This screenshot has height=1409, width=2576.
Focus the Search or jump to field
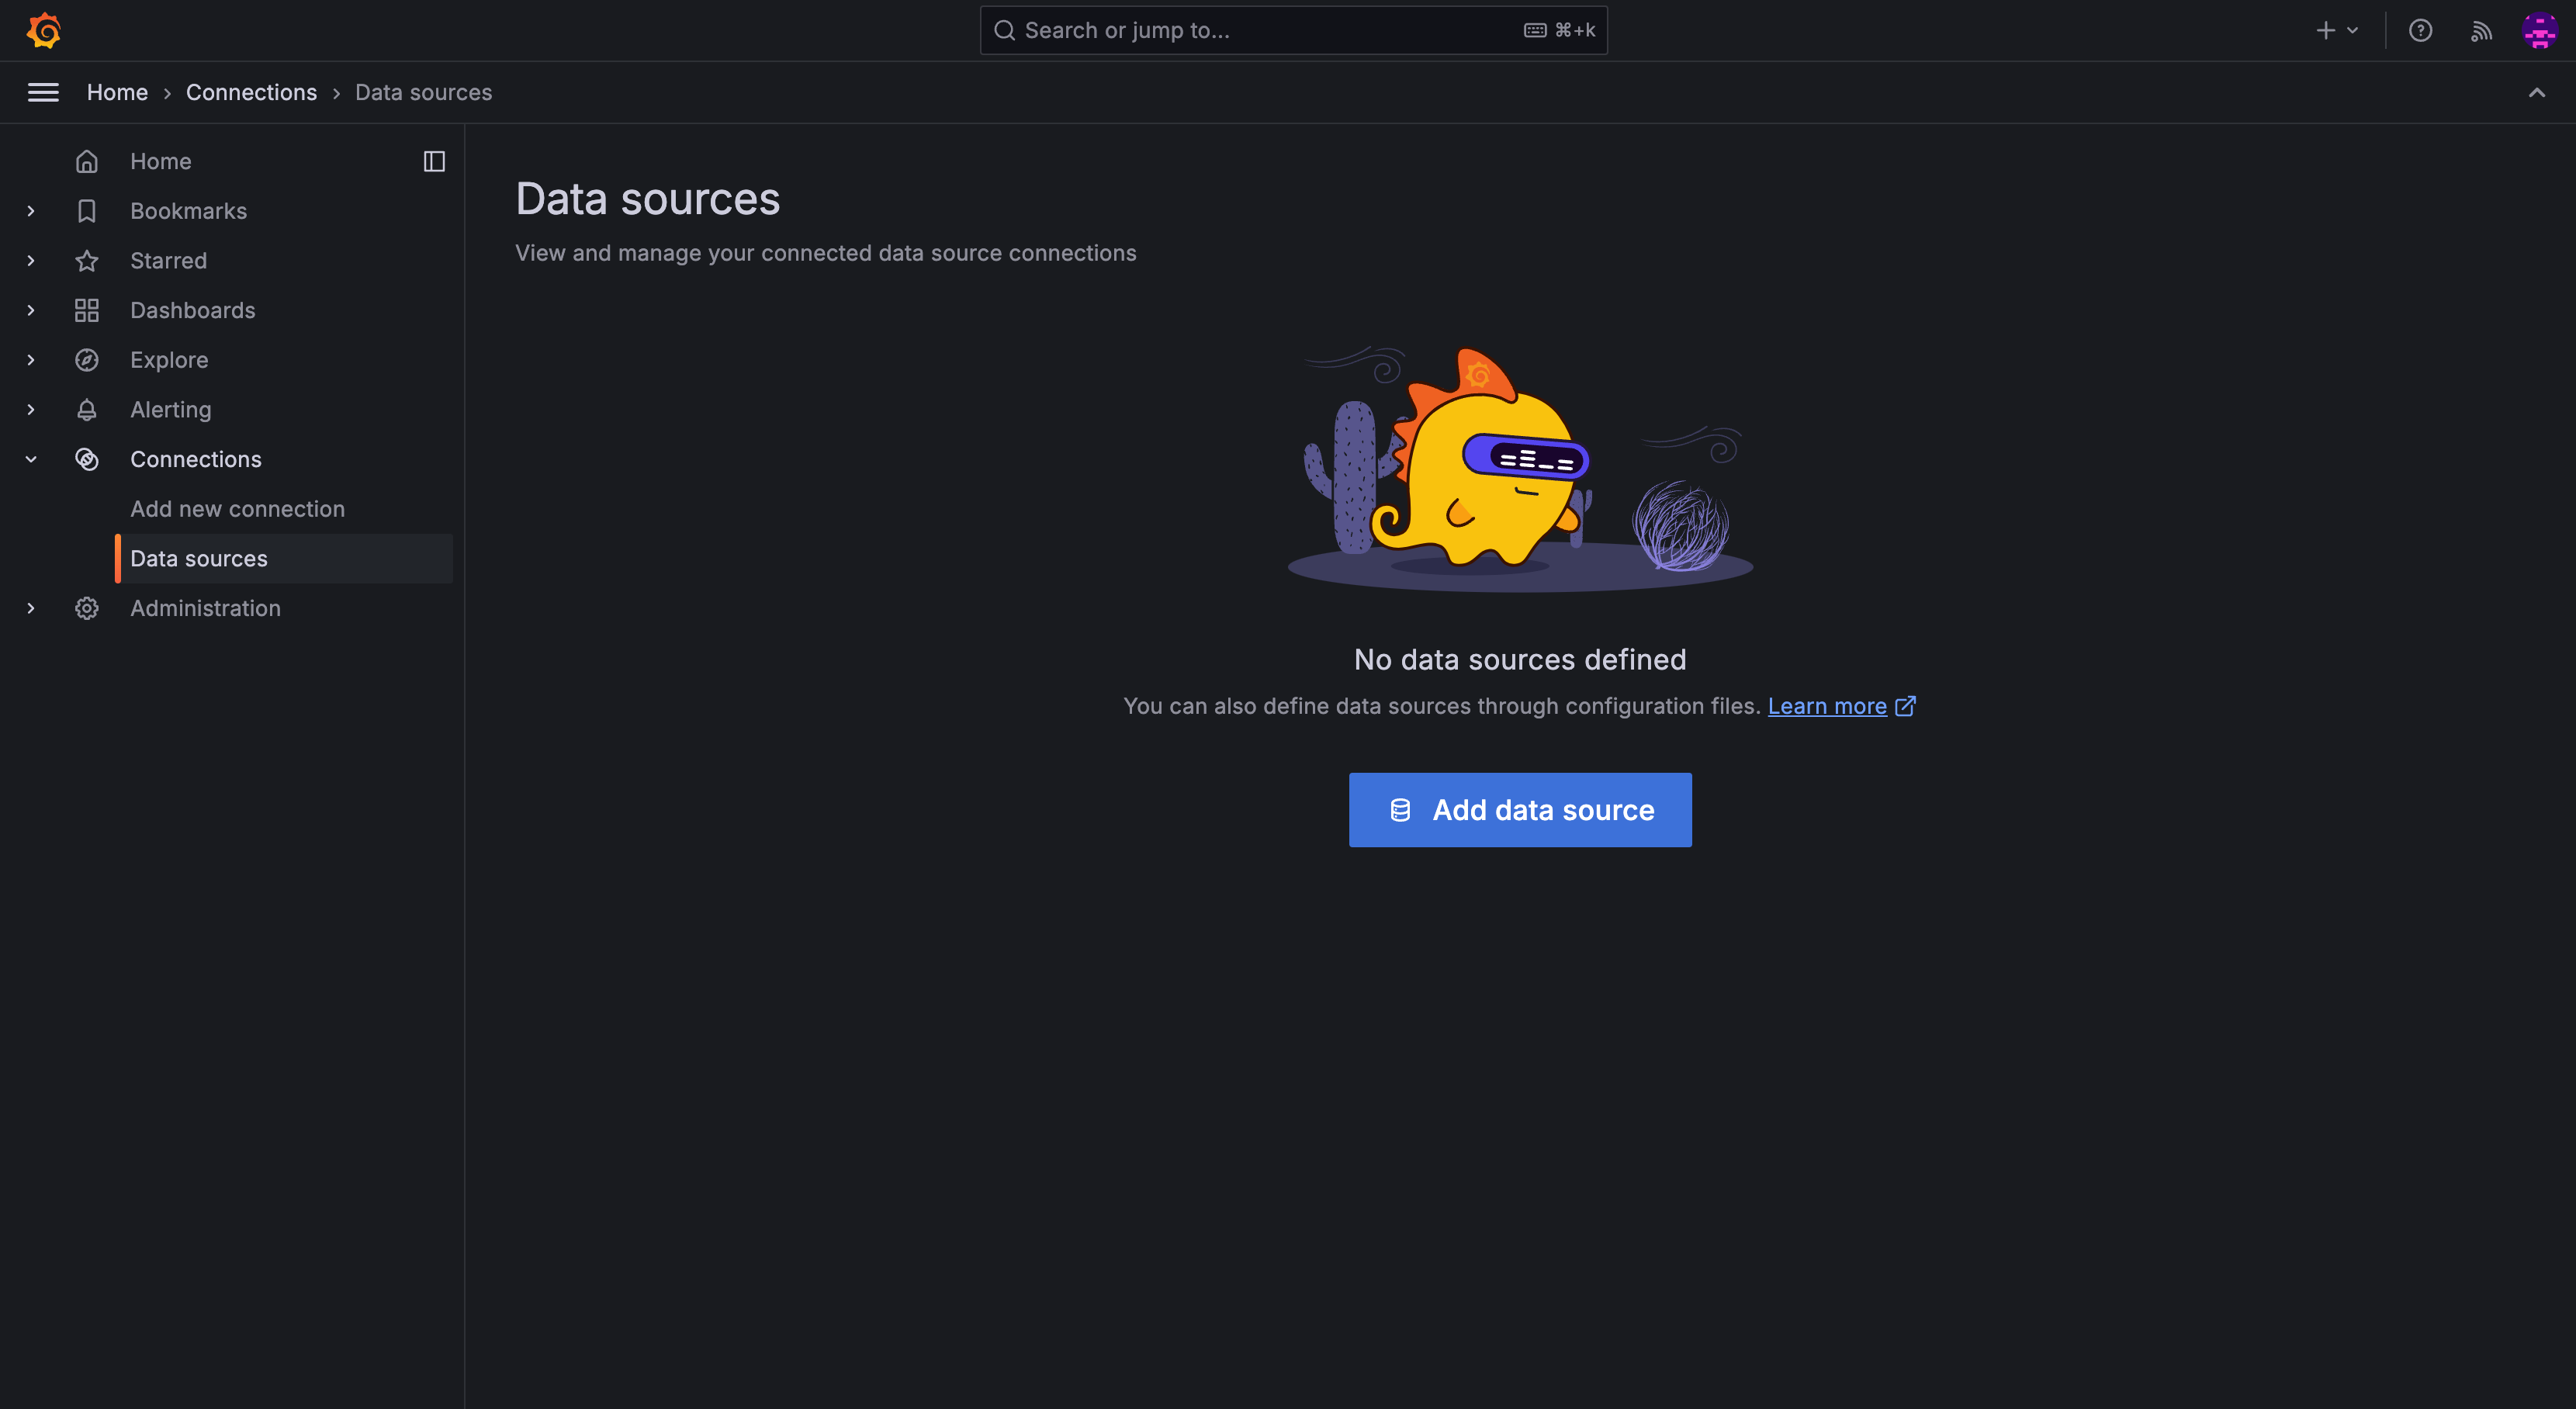[x=1260, y=30]
